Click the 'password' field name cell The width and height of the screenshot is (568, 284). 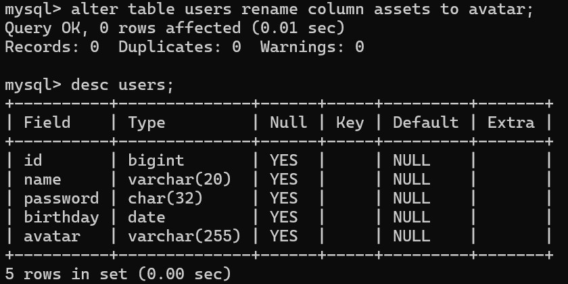coord(61,198)
